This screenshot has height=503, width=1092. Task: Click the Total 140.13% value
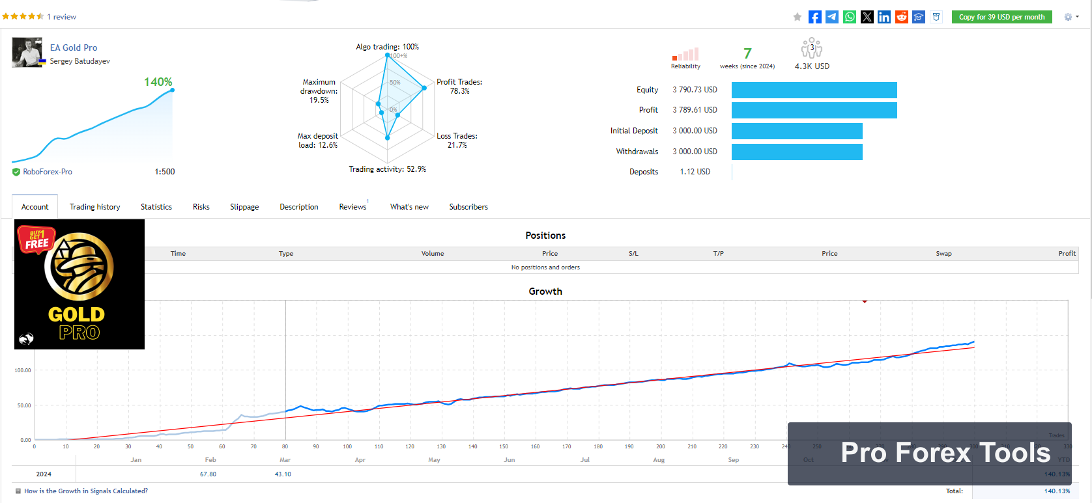1057,491
